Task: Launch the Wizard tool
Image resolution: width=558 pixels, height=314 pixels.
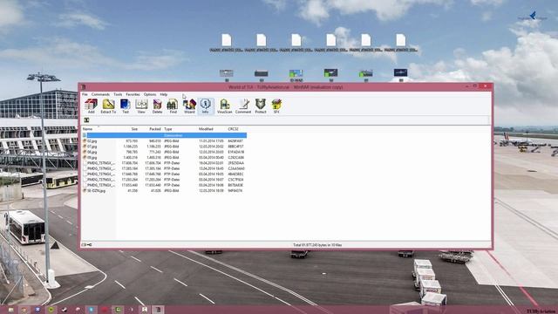Action: (189, 106)
